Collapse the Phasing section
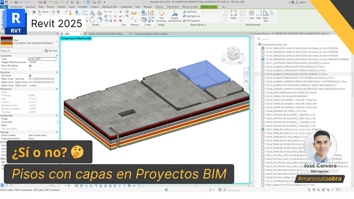Image resolution: width=354 pixels, height=199 pixels. pos(57,132)
